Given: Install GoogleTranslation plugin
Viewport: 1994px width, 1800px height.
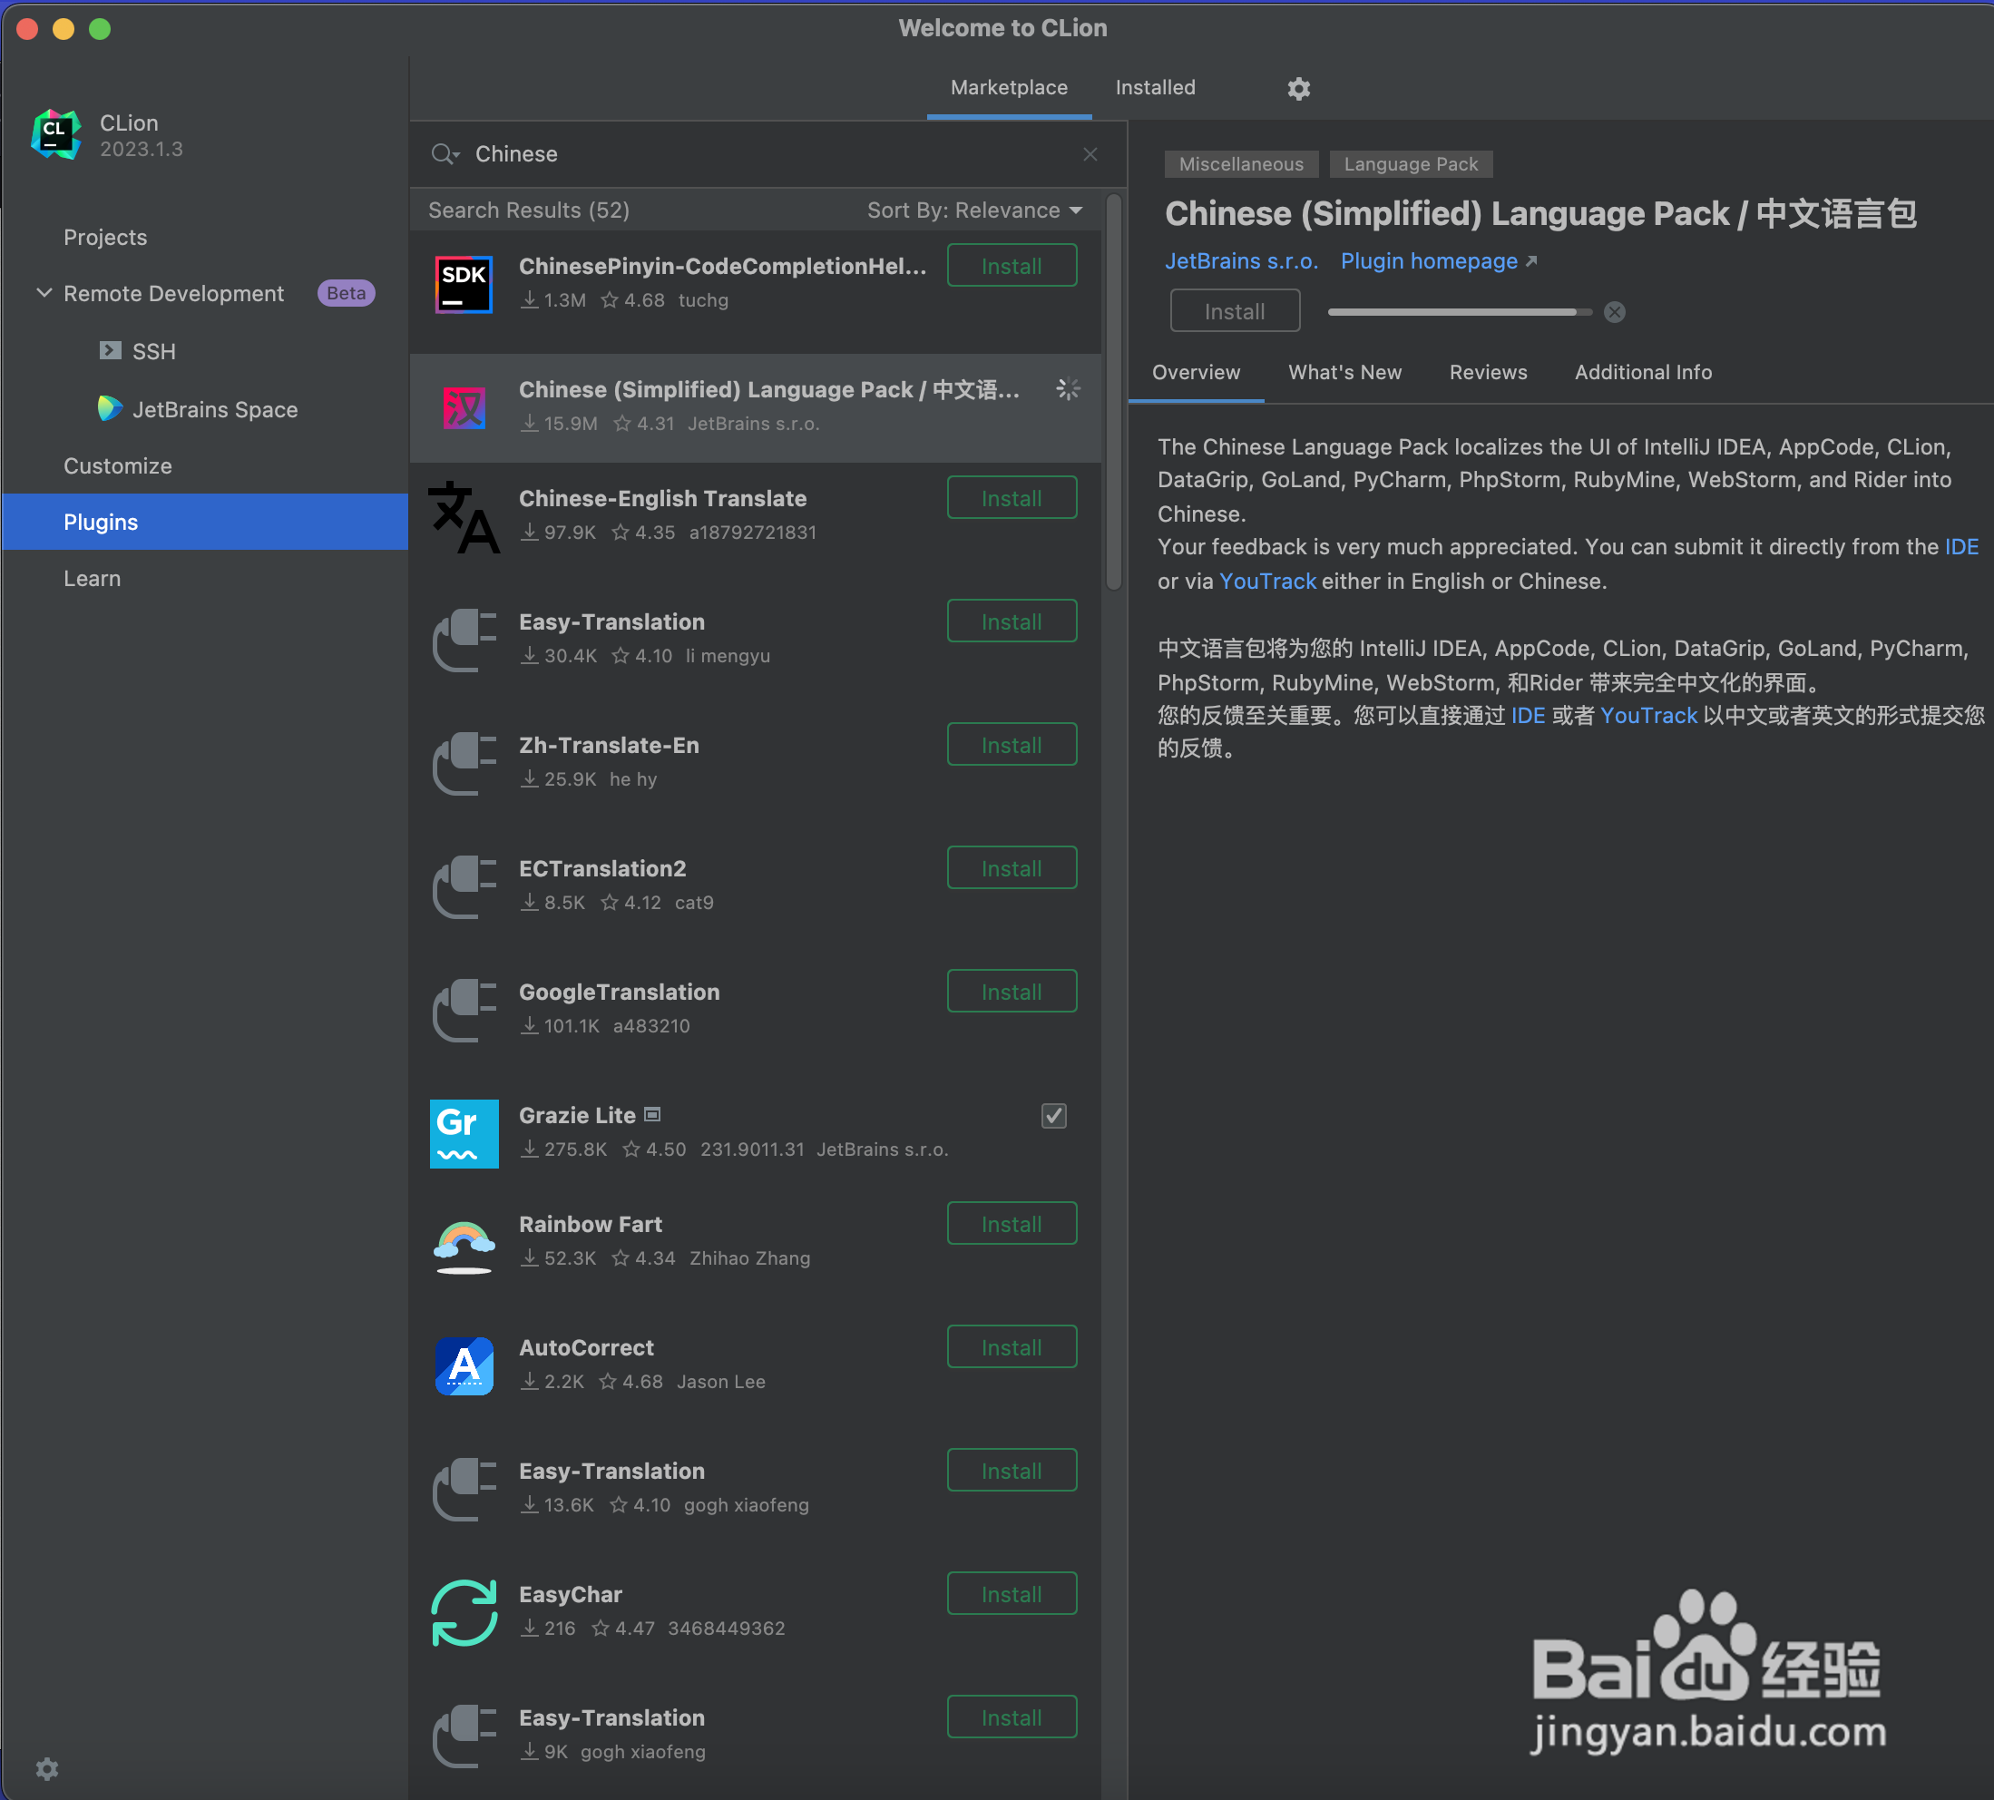Looking at the screenshot, I should click(1011, 992).
